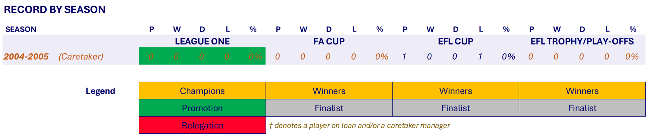
Task: Click the caretaker manager footnote text
Action: click(359, 126)
